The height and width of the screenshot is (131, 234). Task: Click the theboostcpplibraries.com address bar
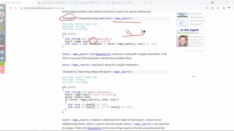point(44,8)
